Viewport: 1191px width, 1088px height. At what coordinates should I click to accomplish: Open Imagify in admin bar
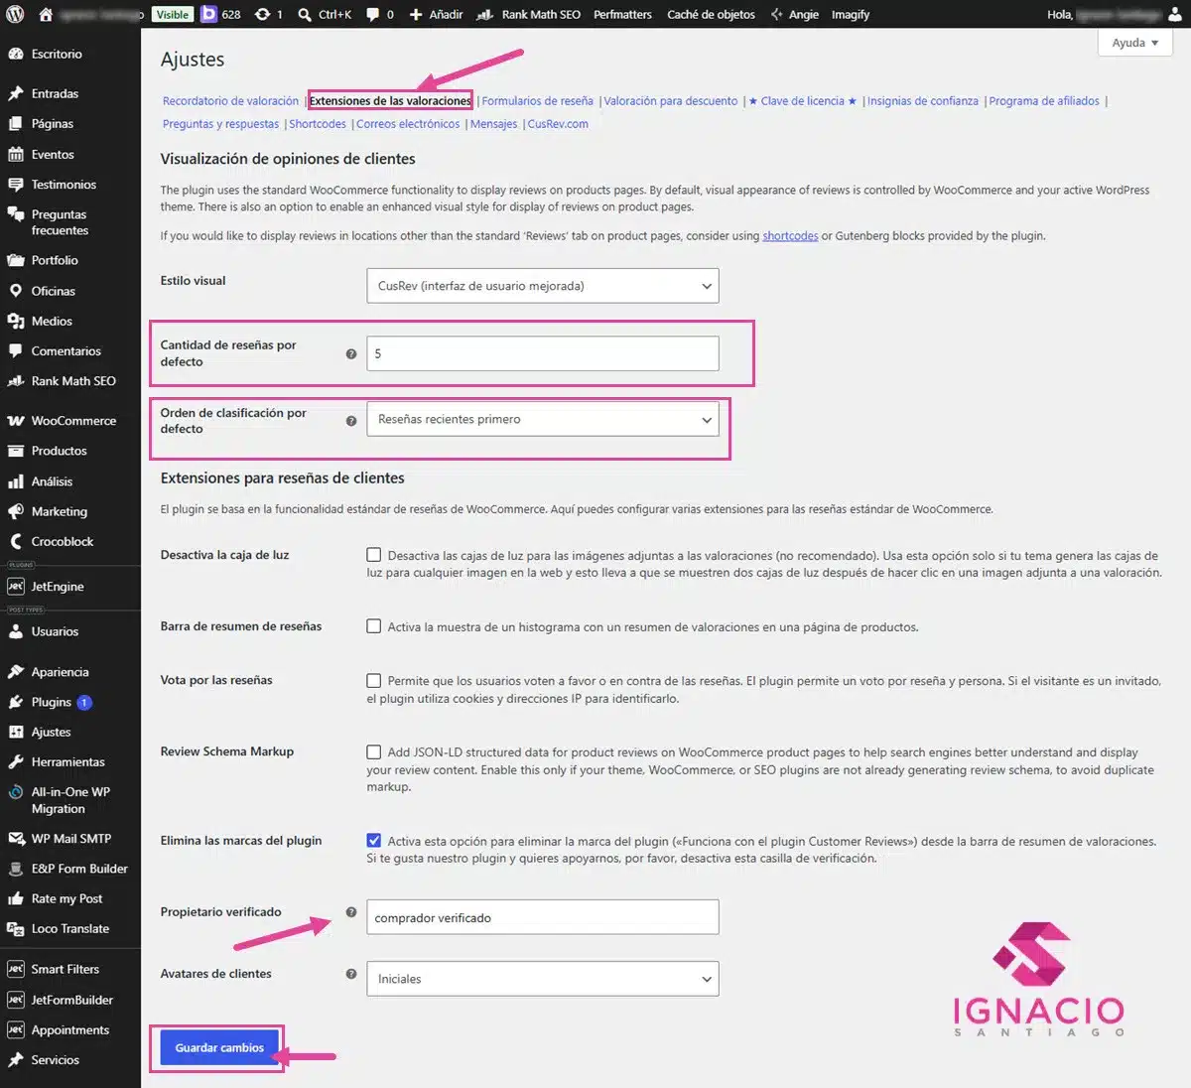(851, 14)
